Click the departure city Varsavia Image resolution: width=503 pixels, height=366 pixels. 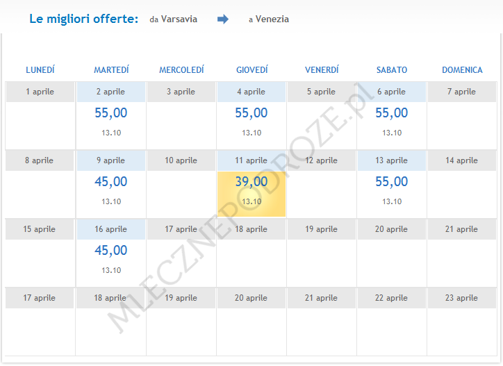click(x=179, y=19)
